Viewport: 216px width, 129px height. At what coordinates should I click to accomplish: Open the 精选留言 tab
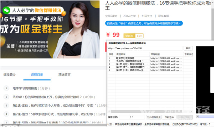(x=64, y=75)
